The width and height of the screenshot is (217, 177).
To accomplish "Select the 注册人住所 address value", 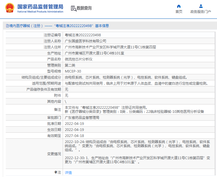I will pos(110,47).
